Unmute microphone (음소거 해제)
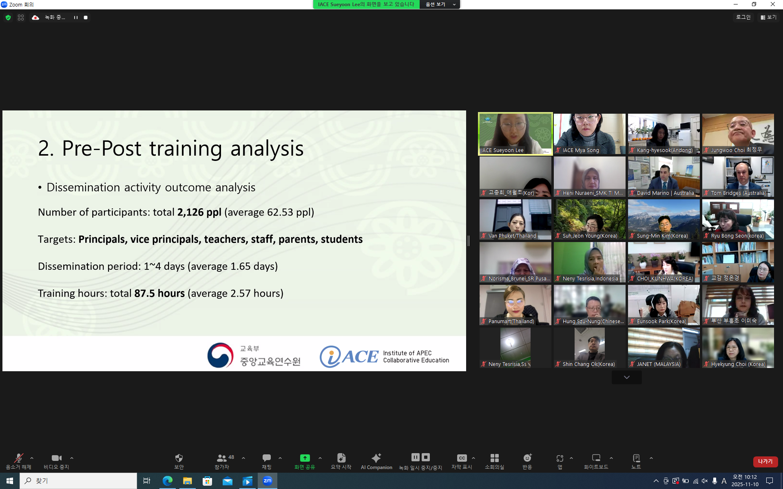The width and height of the screenshot is (783, 489). tap(18, 458)
